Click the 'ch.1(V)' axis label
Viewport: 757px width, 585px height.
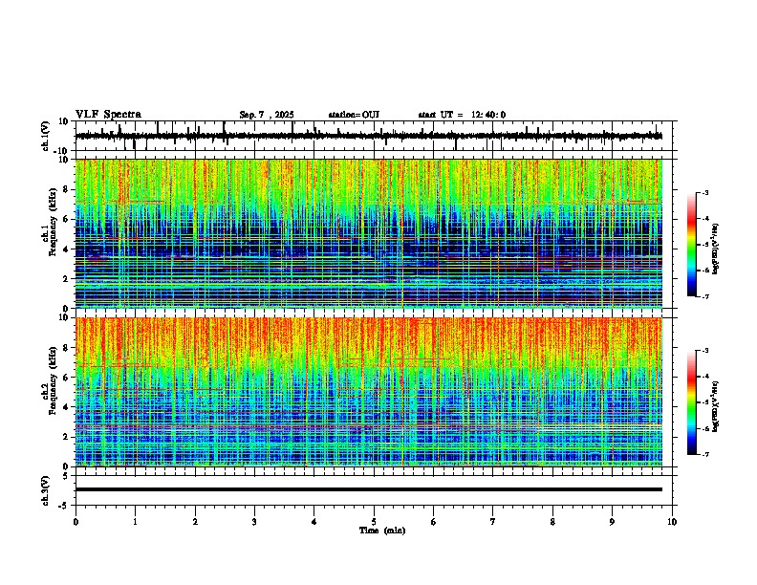(46, 136)
